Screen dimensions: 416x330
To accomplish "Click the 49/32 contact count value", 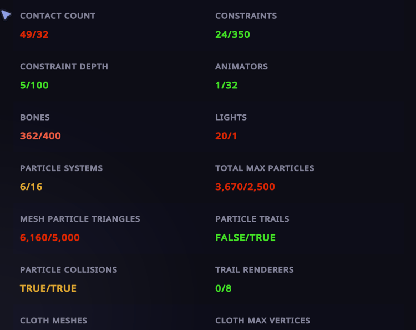I will click(x=34, y=34).
